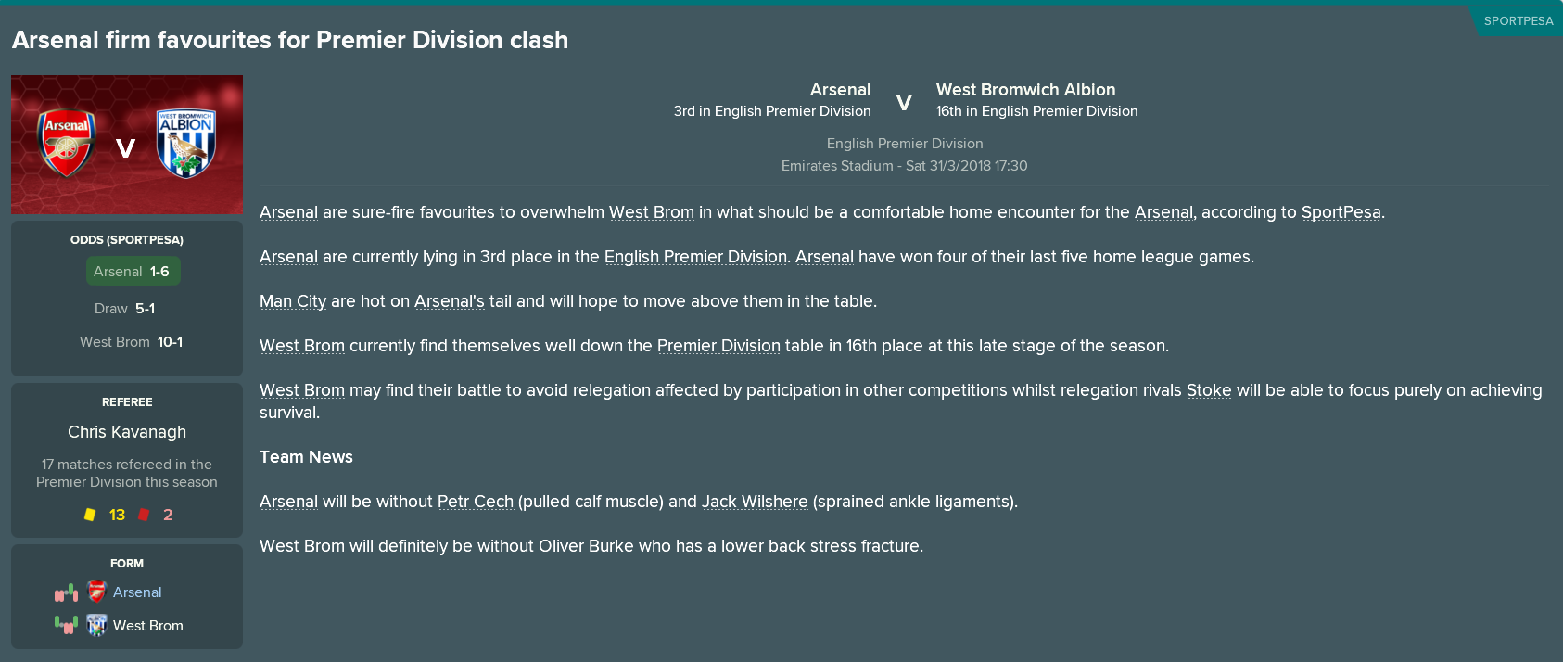Click Arsenal name in Form panel
The width and height of the screenshot is (1563, 662).
click(x=137, y=592)
